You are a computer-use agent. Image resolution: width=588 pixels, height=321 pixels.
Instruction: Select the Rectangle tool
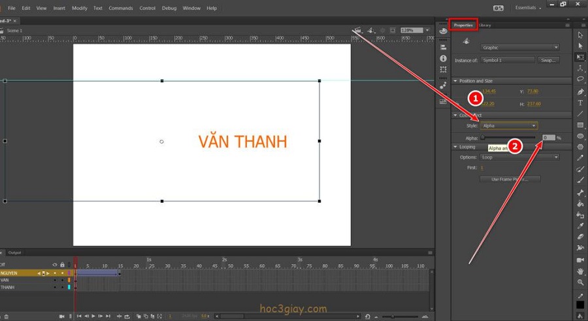point(580,125)
